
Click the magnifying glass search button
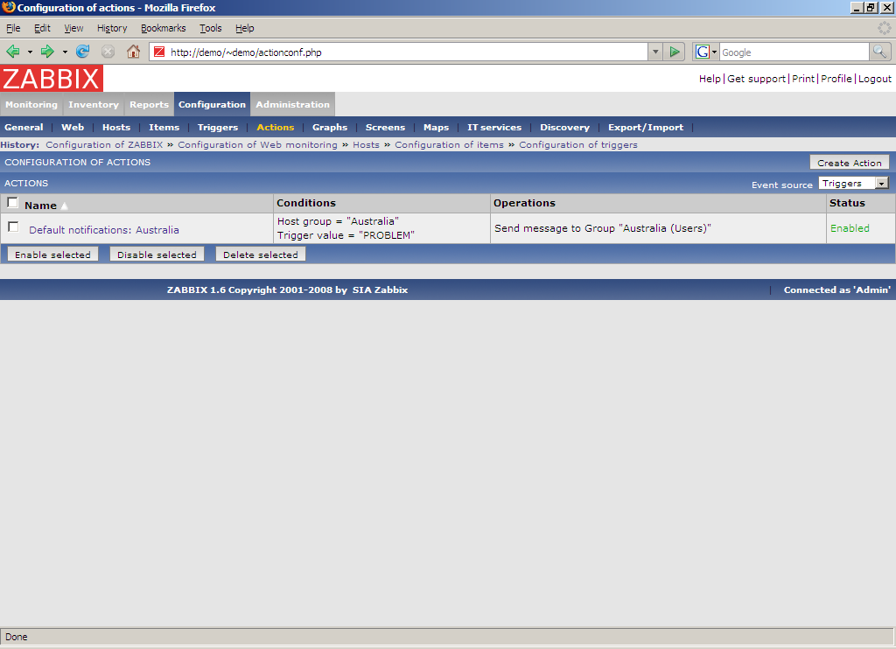click(879, 52)
